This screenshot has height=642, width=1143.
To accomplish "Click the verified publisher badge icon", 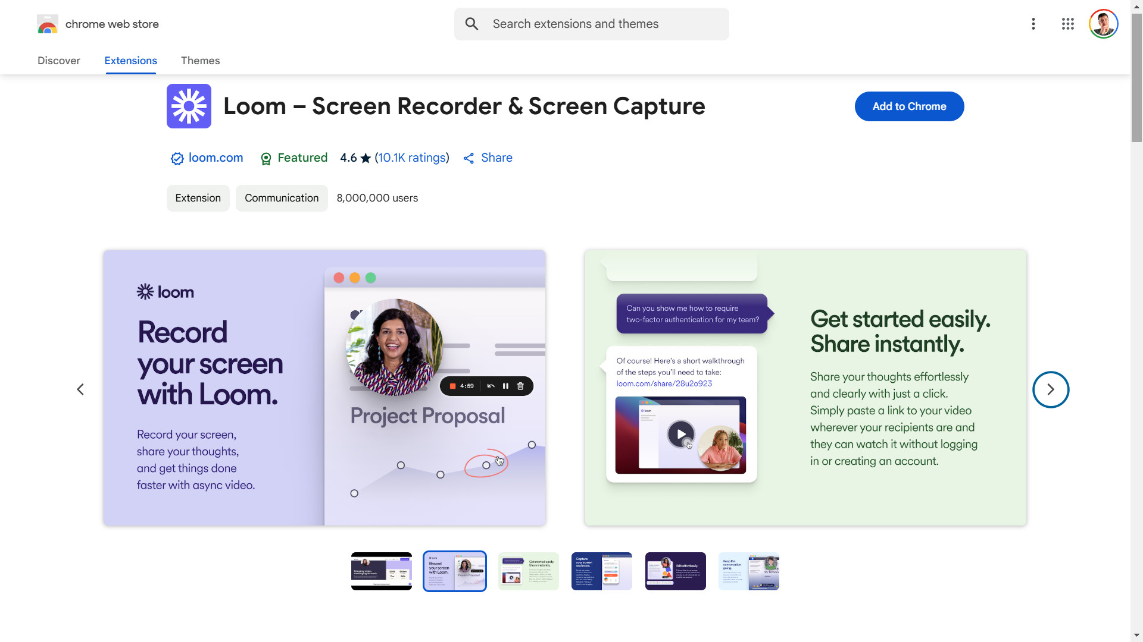I will coord(177,158).
